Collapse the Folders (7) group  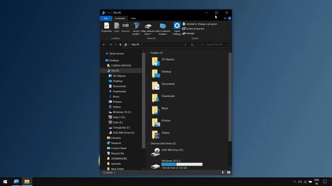click(x=149, y=53)
